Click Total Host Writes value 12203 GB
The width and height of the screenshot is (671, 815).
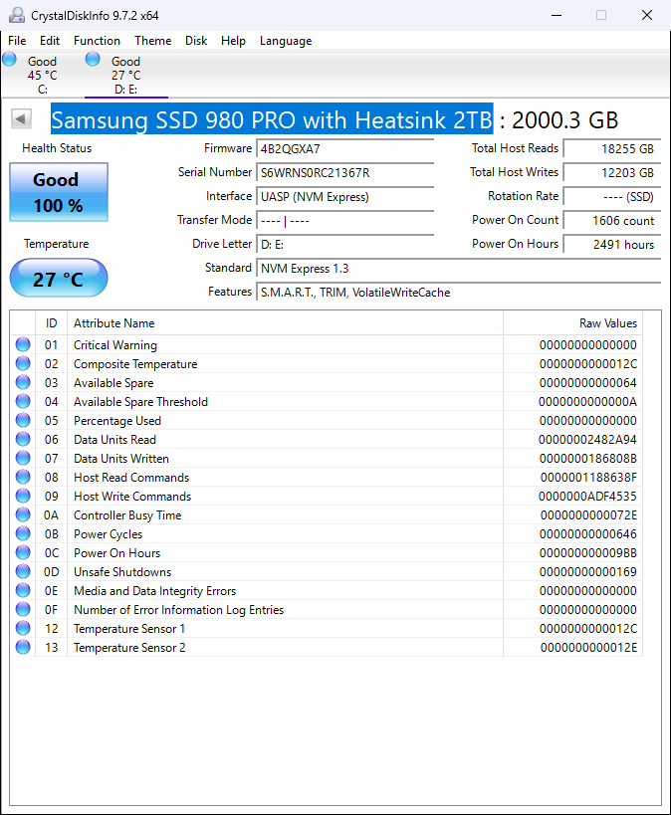point(612,172)
